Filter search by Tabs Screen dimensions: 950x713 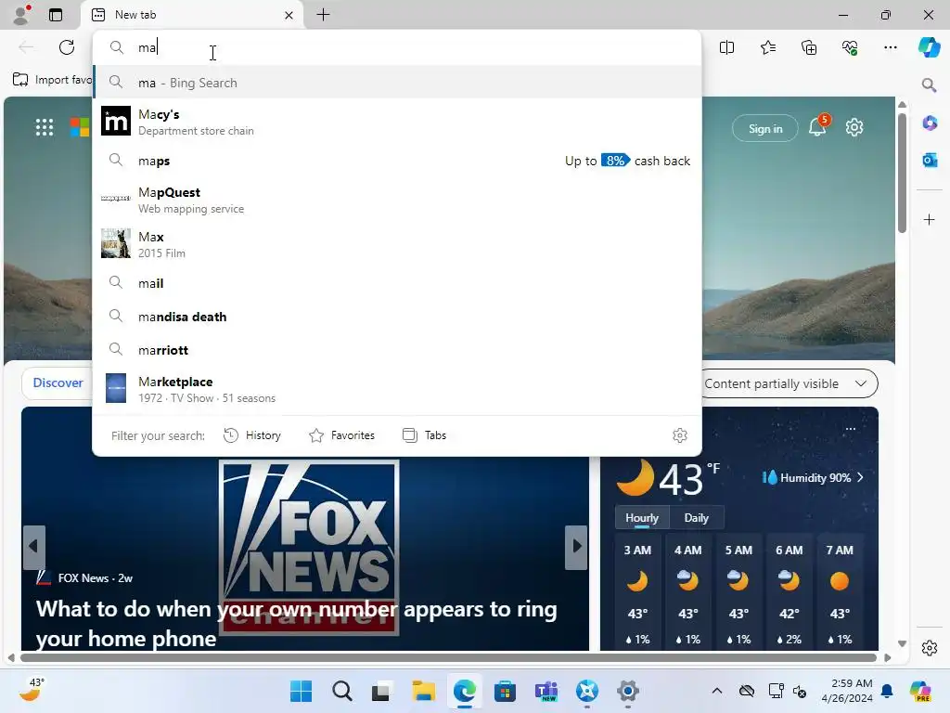pyautogui.click(x=425, y=435)
